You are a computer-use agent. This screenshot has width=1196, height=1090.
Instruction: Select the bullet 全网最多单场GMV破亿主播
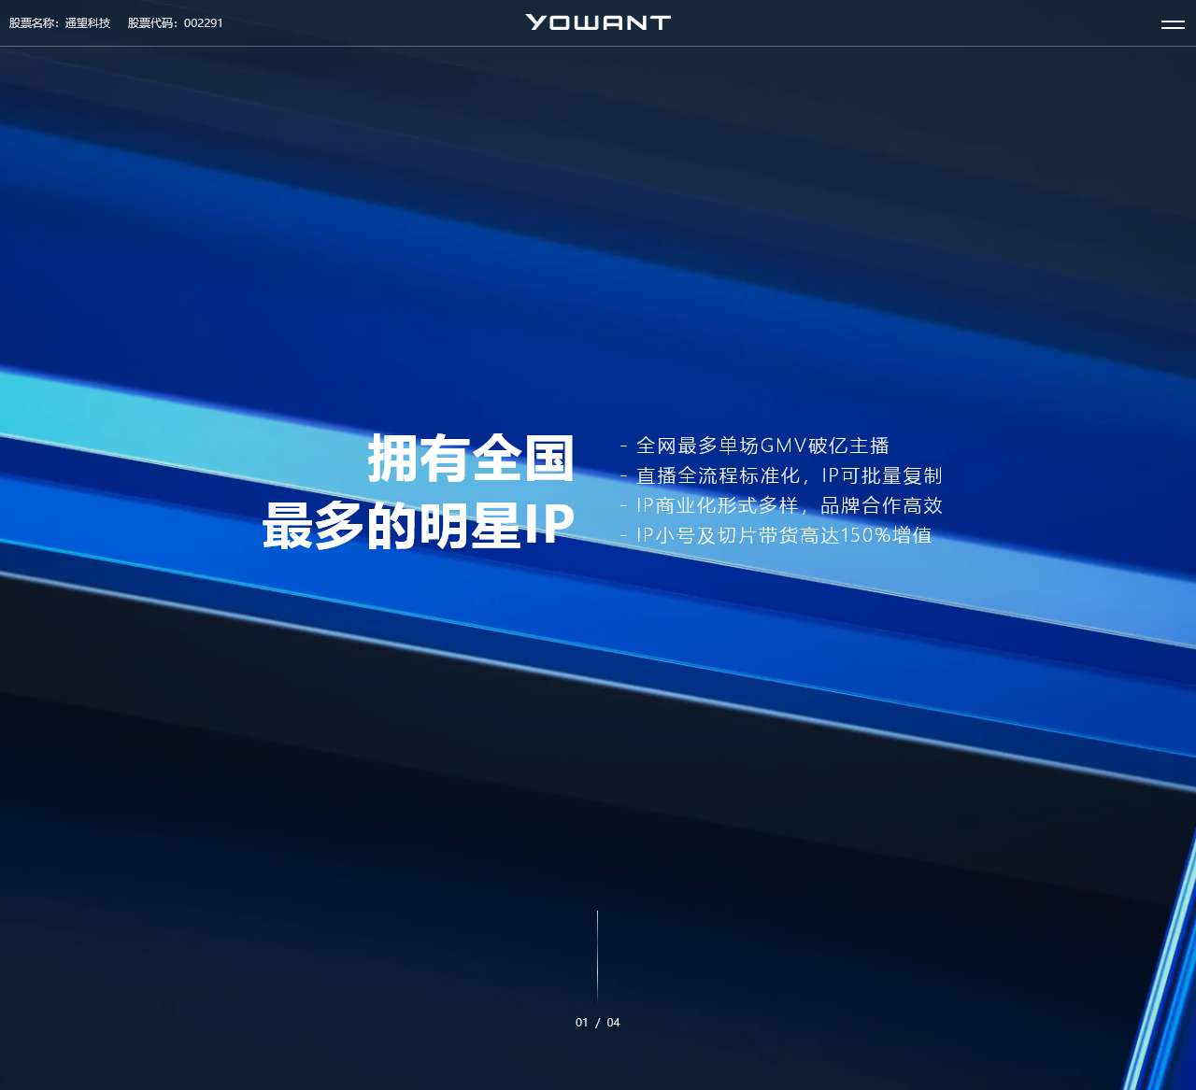click(762, 446)
